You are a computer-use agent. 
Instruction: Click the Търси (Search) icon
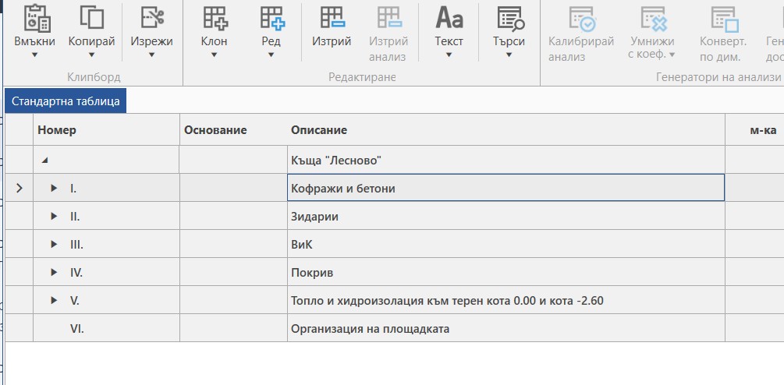509,17
